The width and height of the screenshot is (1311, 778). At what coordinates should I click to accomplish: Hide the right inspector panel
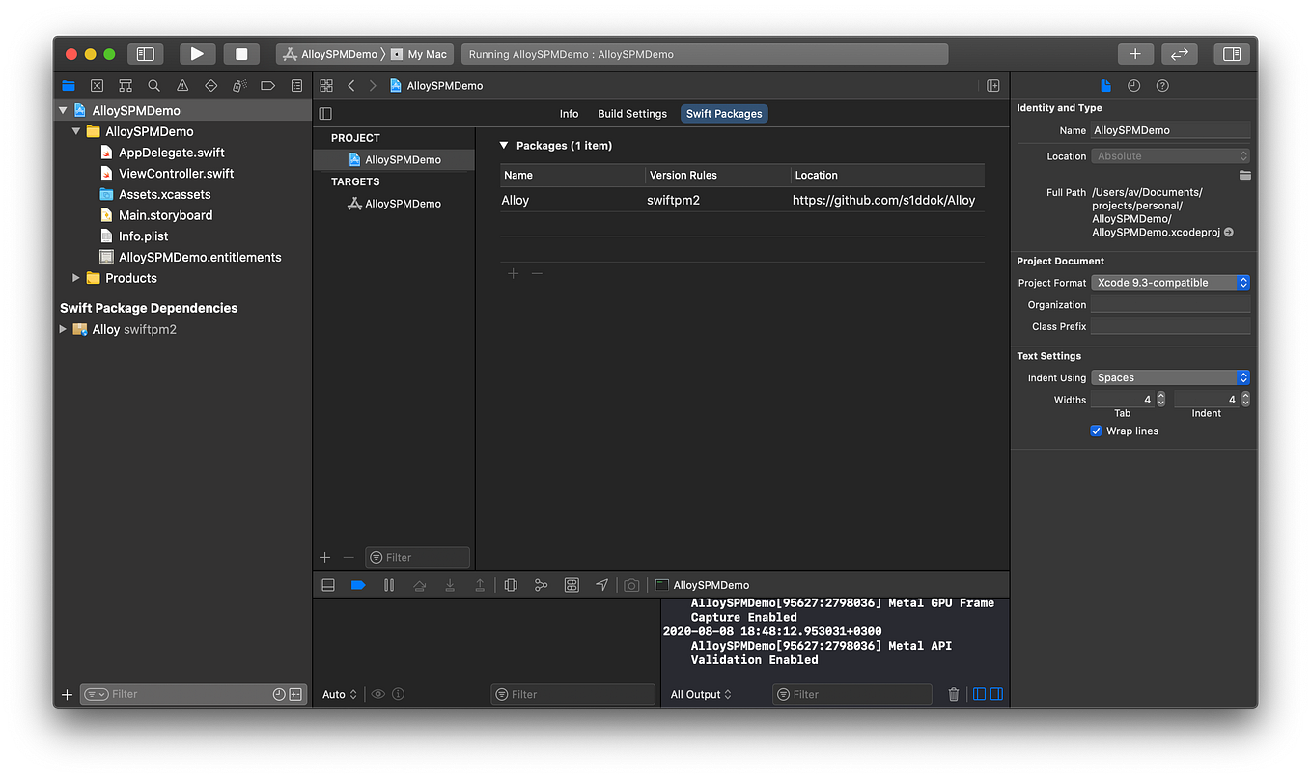point(1232,54)
